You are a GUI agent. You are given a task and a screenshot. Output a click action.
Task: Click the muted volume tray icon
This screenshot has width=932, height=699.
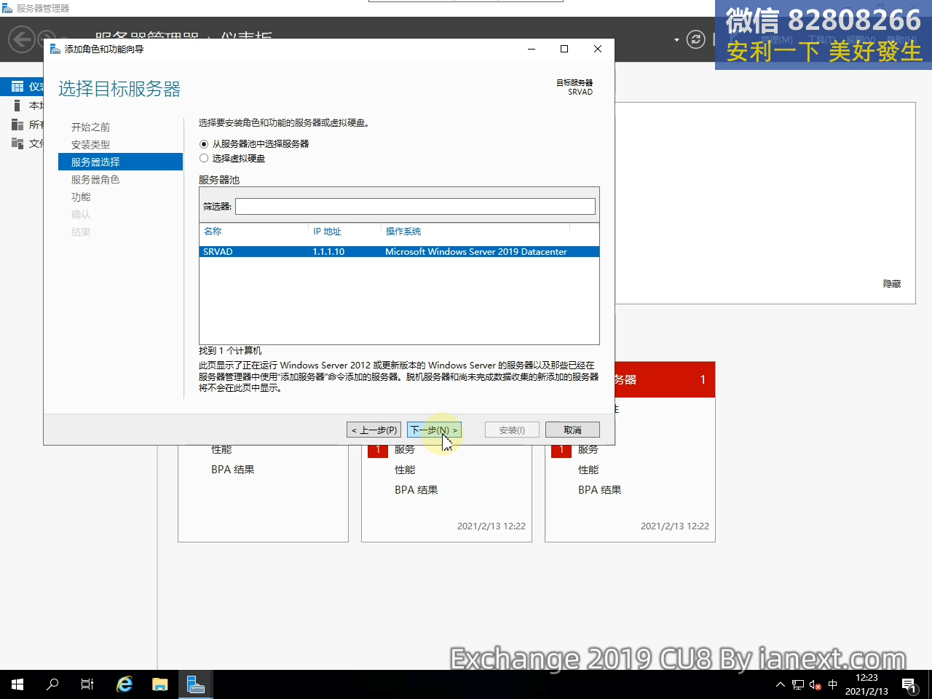tap(815, 684)
